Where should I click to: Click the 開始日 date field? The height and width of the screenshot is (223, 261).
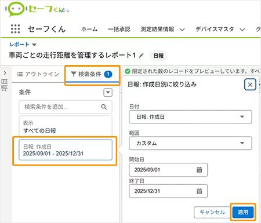(x=168, y=170)
